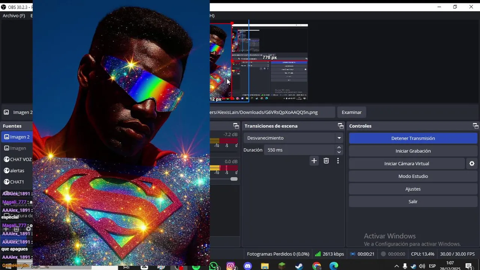Click Fotogramas Perdidos status text
Image resolution: width=480 pixels, height=270 pixels.
[x=278, y=254]
